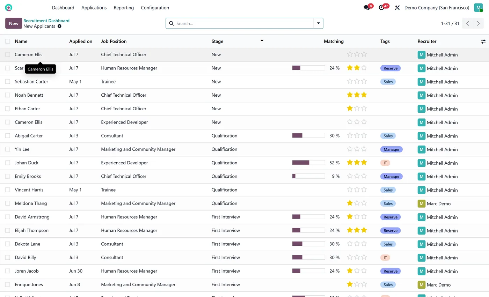The width and height of the screenshot is (489, 297).
Task: Set Abigail Carter rating to first star
Action: pos(350,135)
